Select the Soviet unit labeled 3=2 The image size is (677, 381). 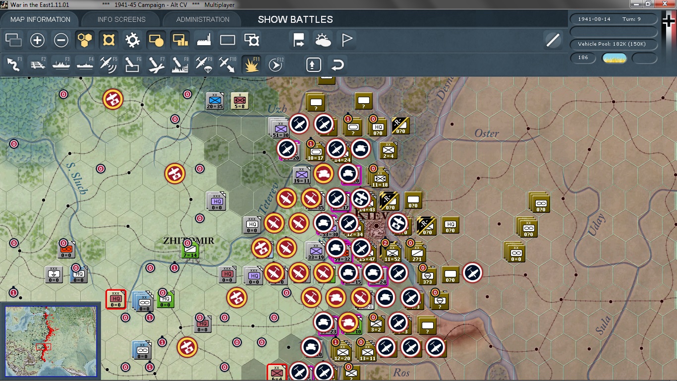coord(376,324)
